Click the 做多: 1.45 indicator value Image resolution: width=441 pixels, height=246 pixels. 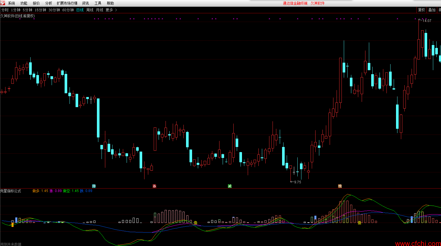coord(40,191)
